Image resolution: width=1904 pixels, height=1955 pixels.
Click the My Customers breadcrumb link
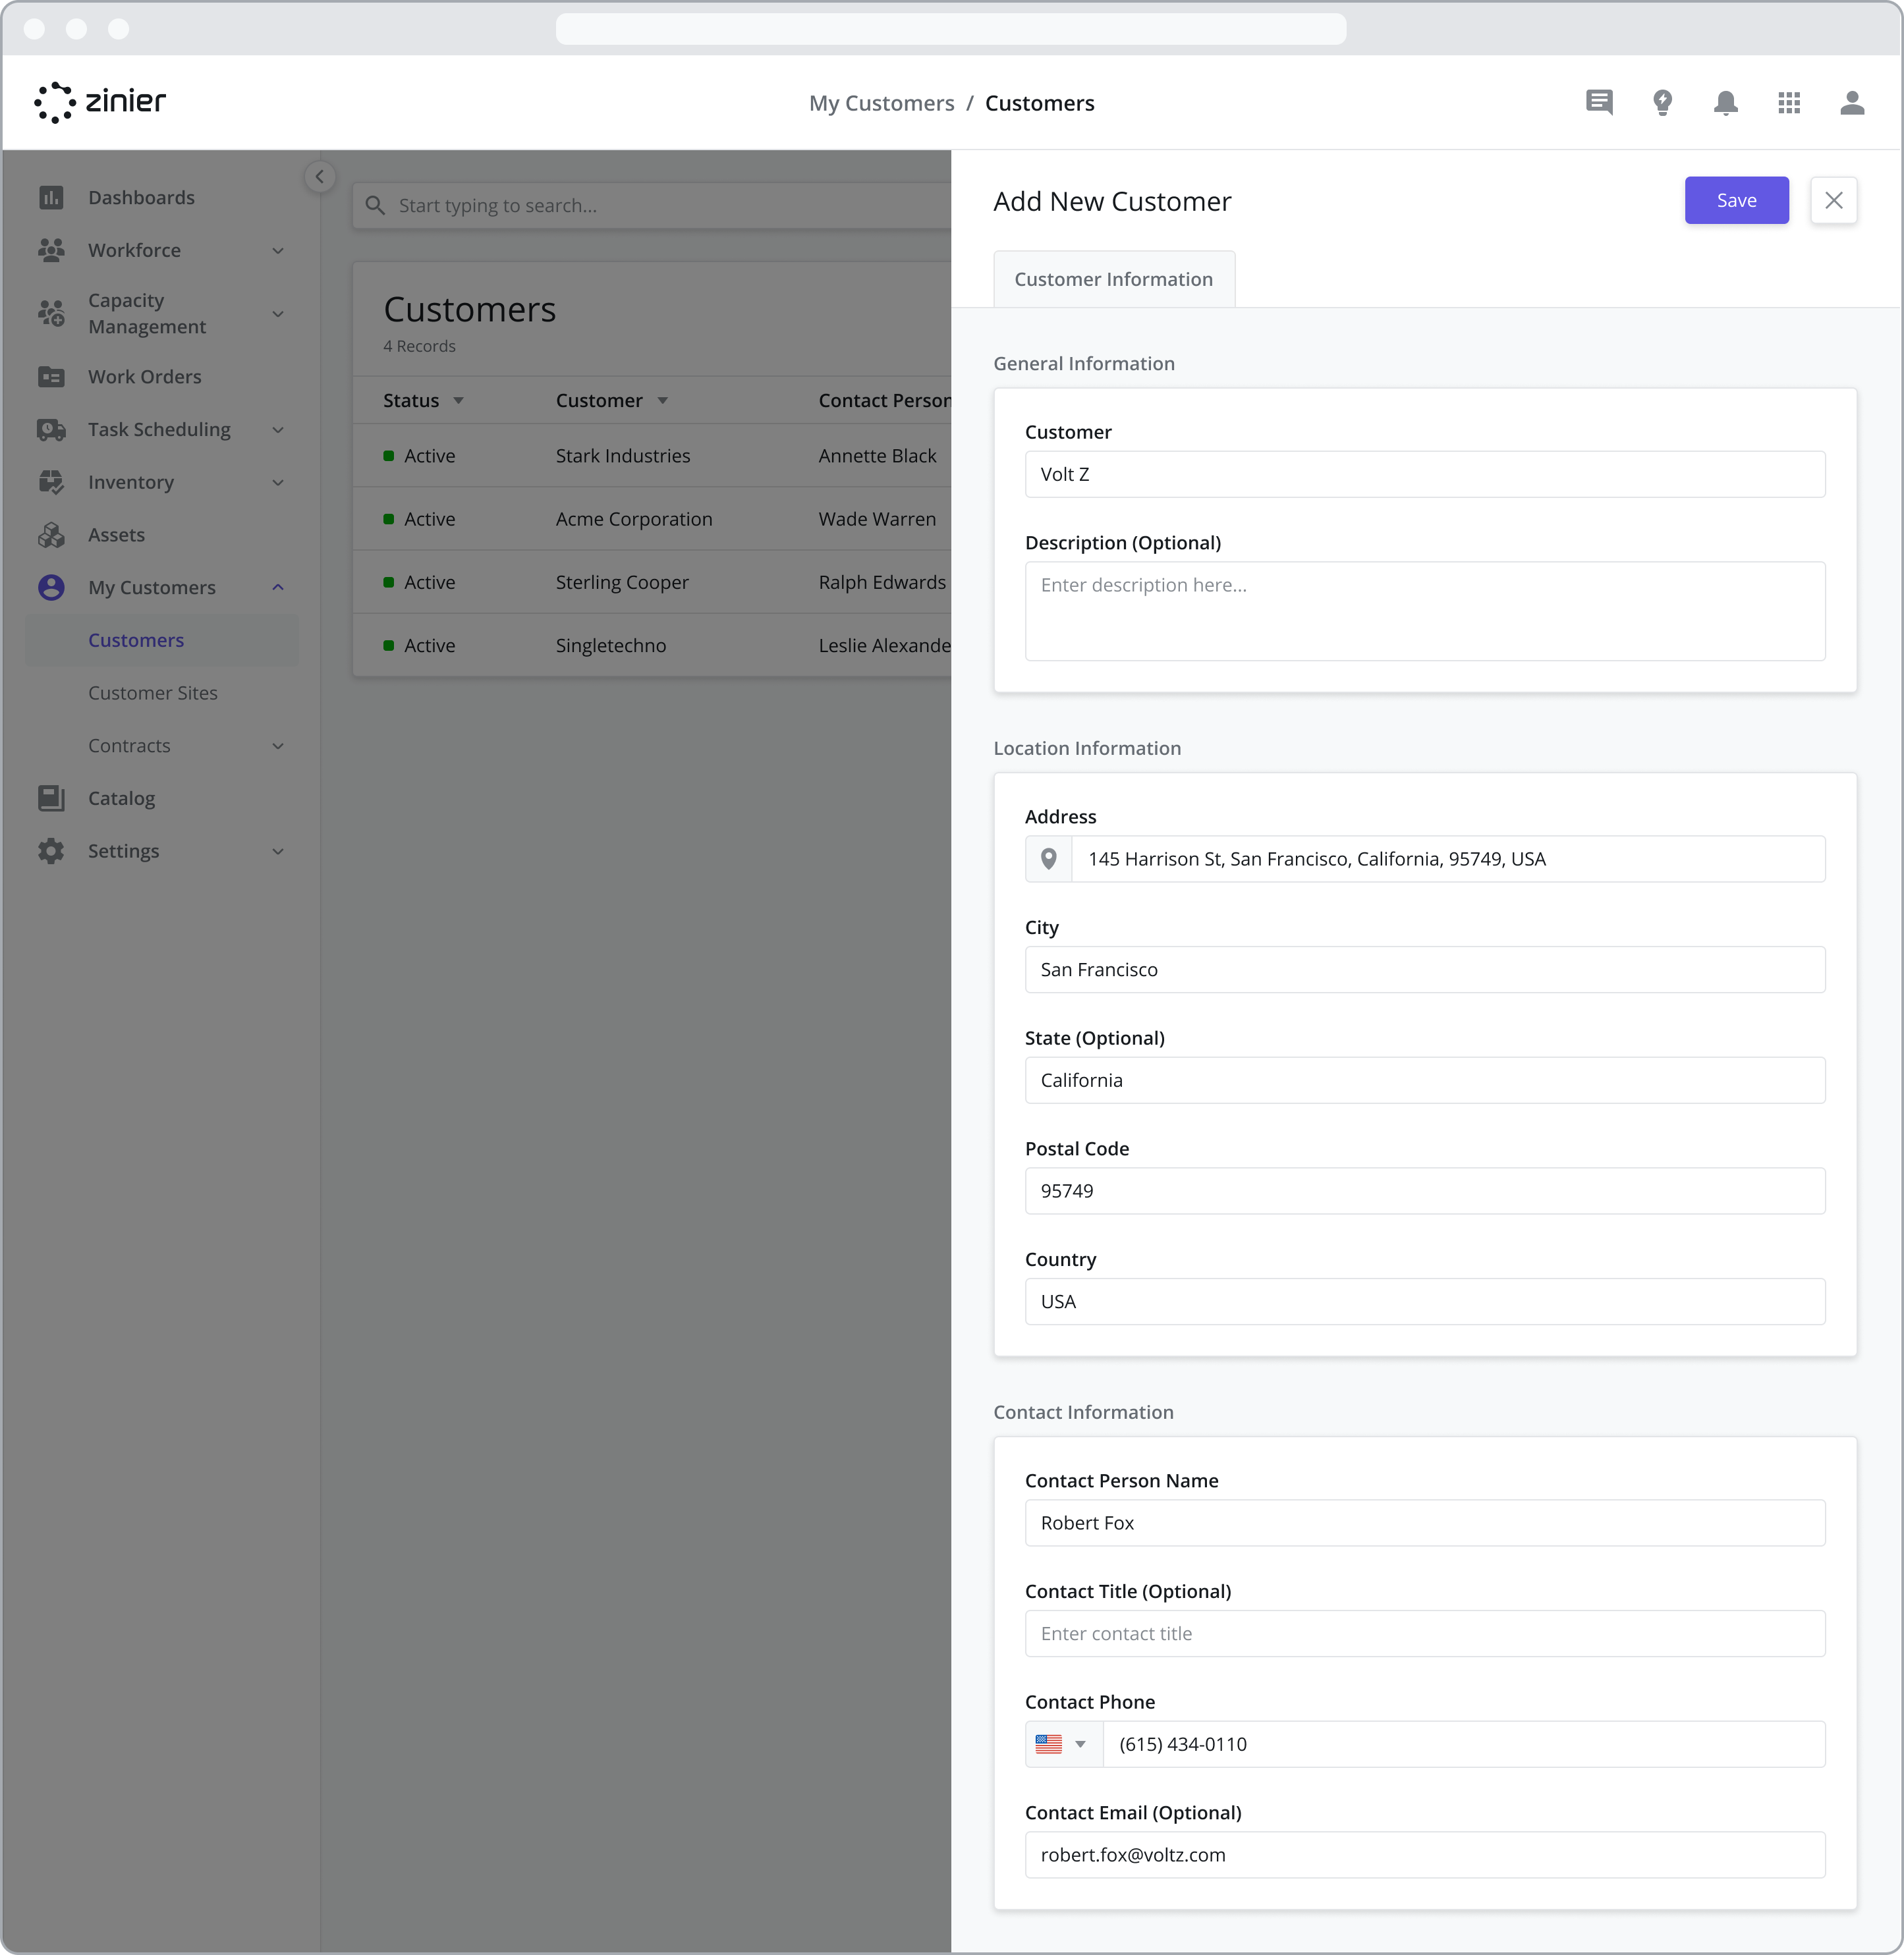tap(881, 103)
